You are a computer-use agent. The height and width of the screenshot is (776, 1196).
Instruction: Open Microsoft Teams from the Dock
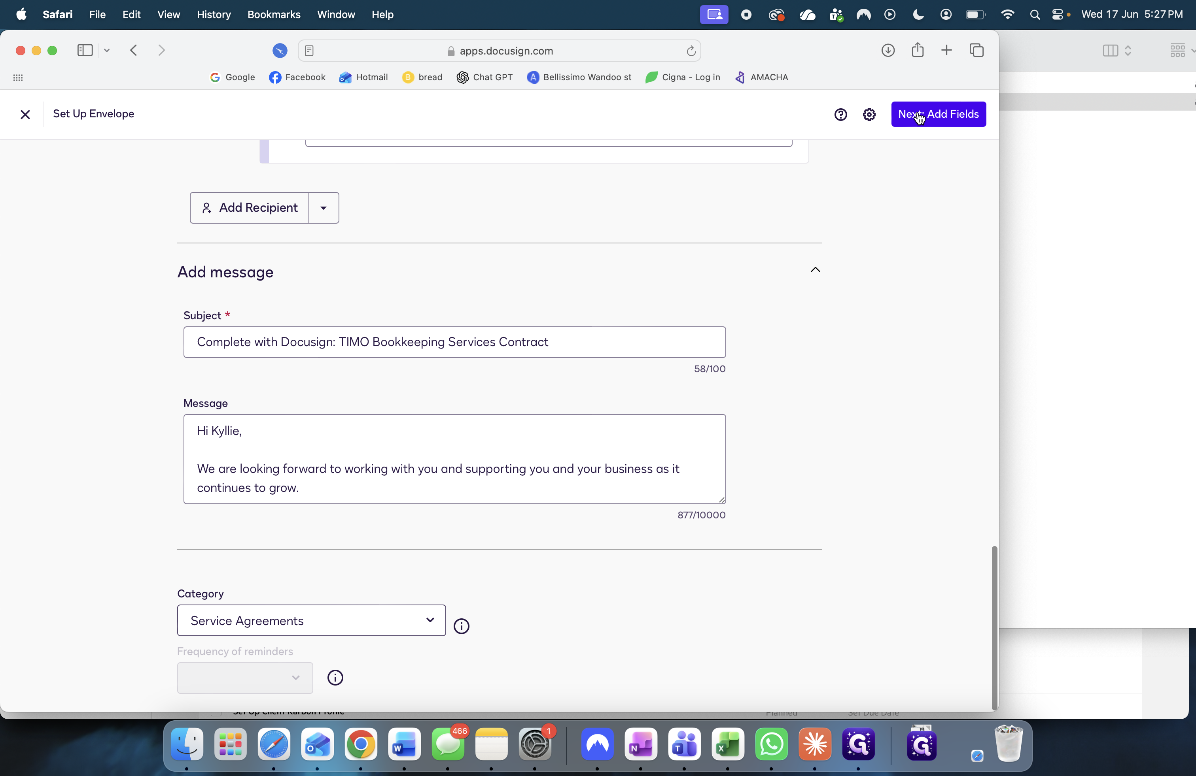pos(685,744)
